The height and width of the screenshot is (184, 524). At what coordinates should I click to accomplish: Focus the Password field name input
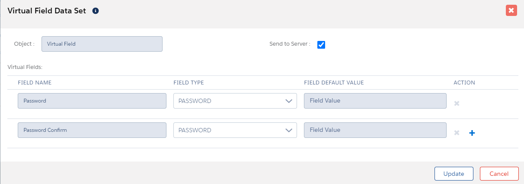92,101
